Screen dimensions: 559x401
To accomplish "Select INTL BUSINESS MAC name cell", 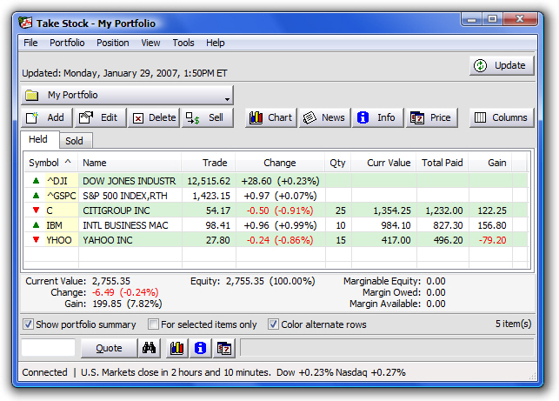I will (x=130, y=225).
